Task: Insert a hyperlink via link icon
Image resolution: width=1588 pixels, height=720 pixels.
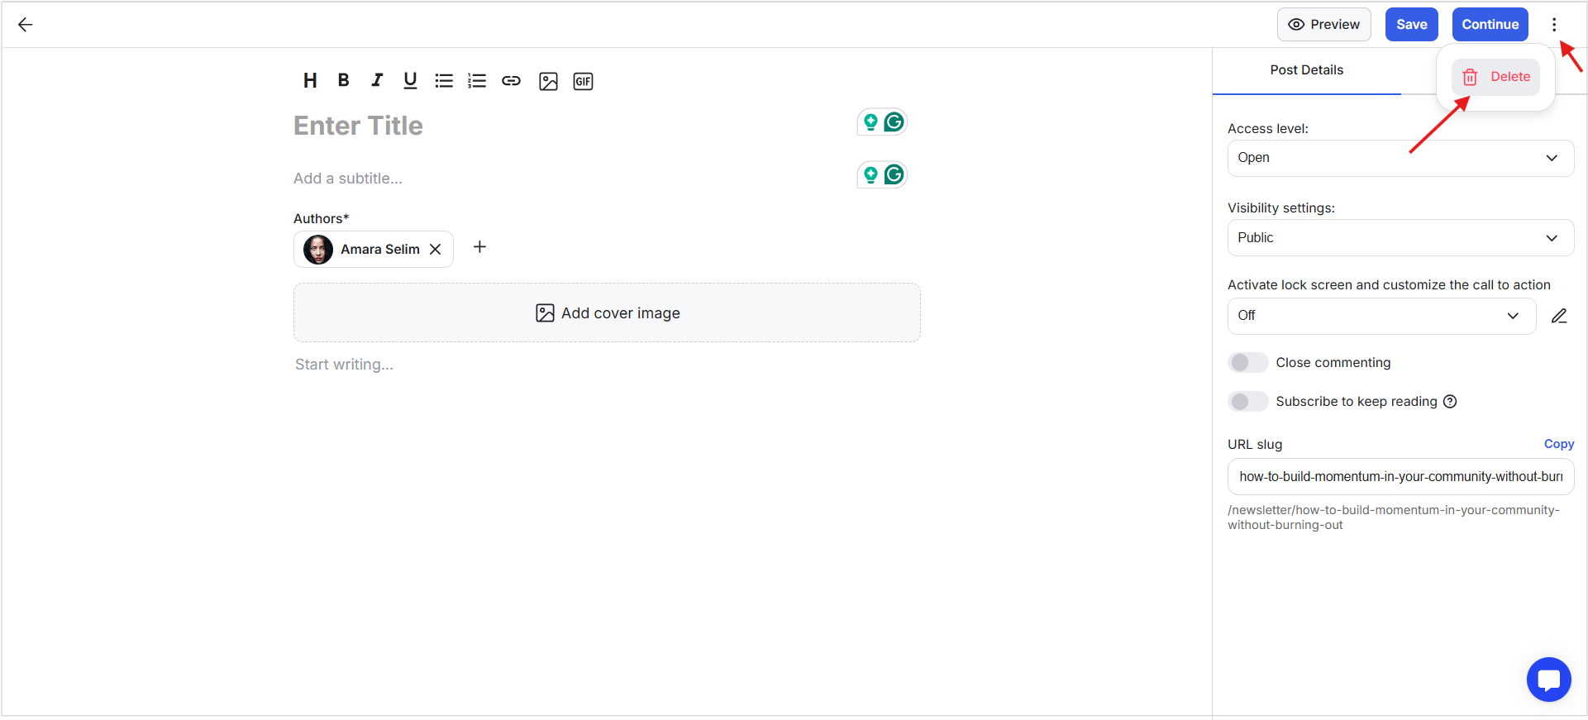Action: coord(511,80)
